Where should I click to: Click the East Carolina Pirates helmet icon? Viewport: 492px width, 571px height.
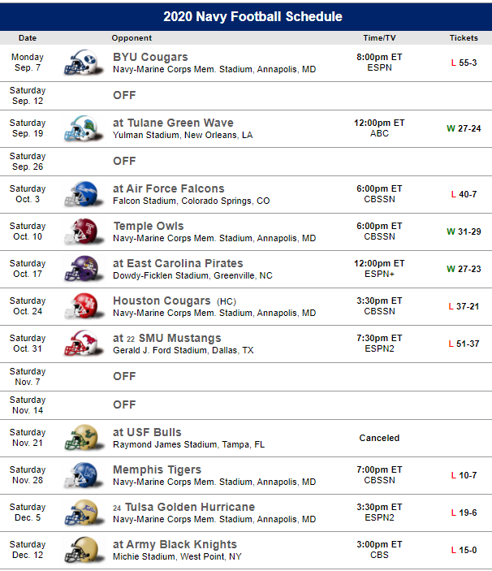tap(80, 269)
